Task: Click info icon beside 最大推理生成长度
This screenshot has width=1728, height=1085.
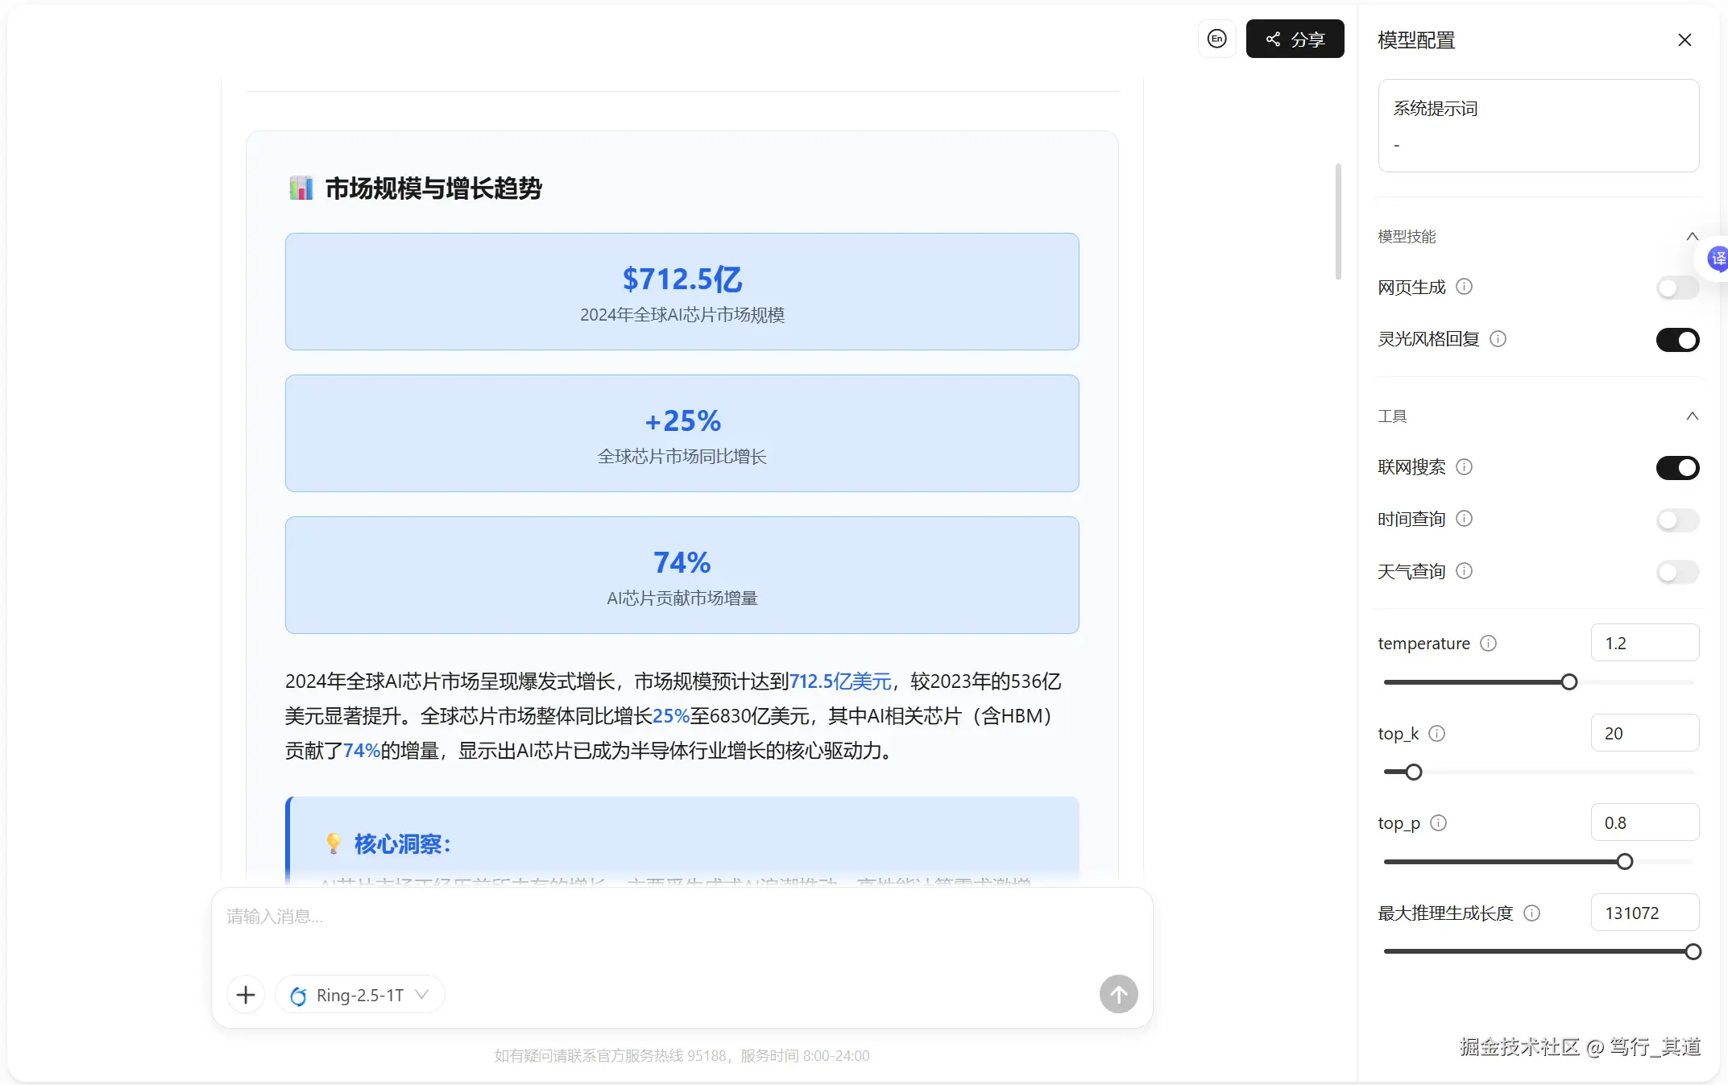Action: [x=1532, y=913]
